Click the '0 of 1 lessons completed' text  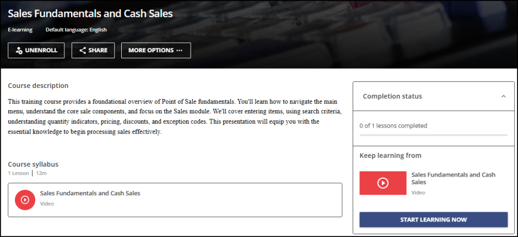(393, 125)
